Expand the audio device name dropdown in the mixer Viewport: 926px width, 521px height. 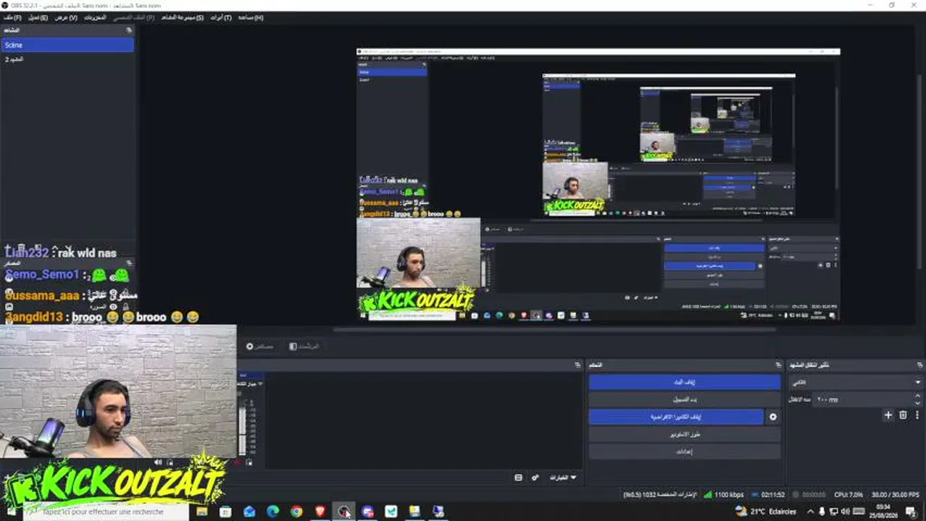tap(251, 384)
